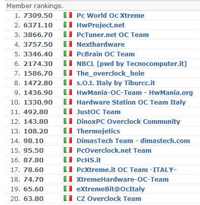The width and height of the screenshot is (200, 205).
Task: Open PcXtreme.it OC Team -ITALY- link
Action: point(127,169)
